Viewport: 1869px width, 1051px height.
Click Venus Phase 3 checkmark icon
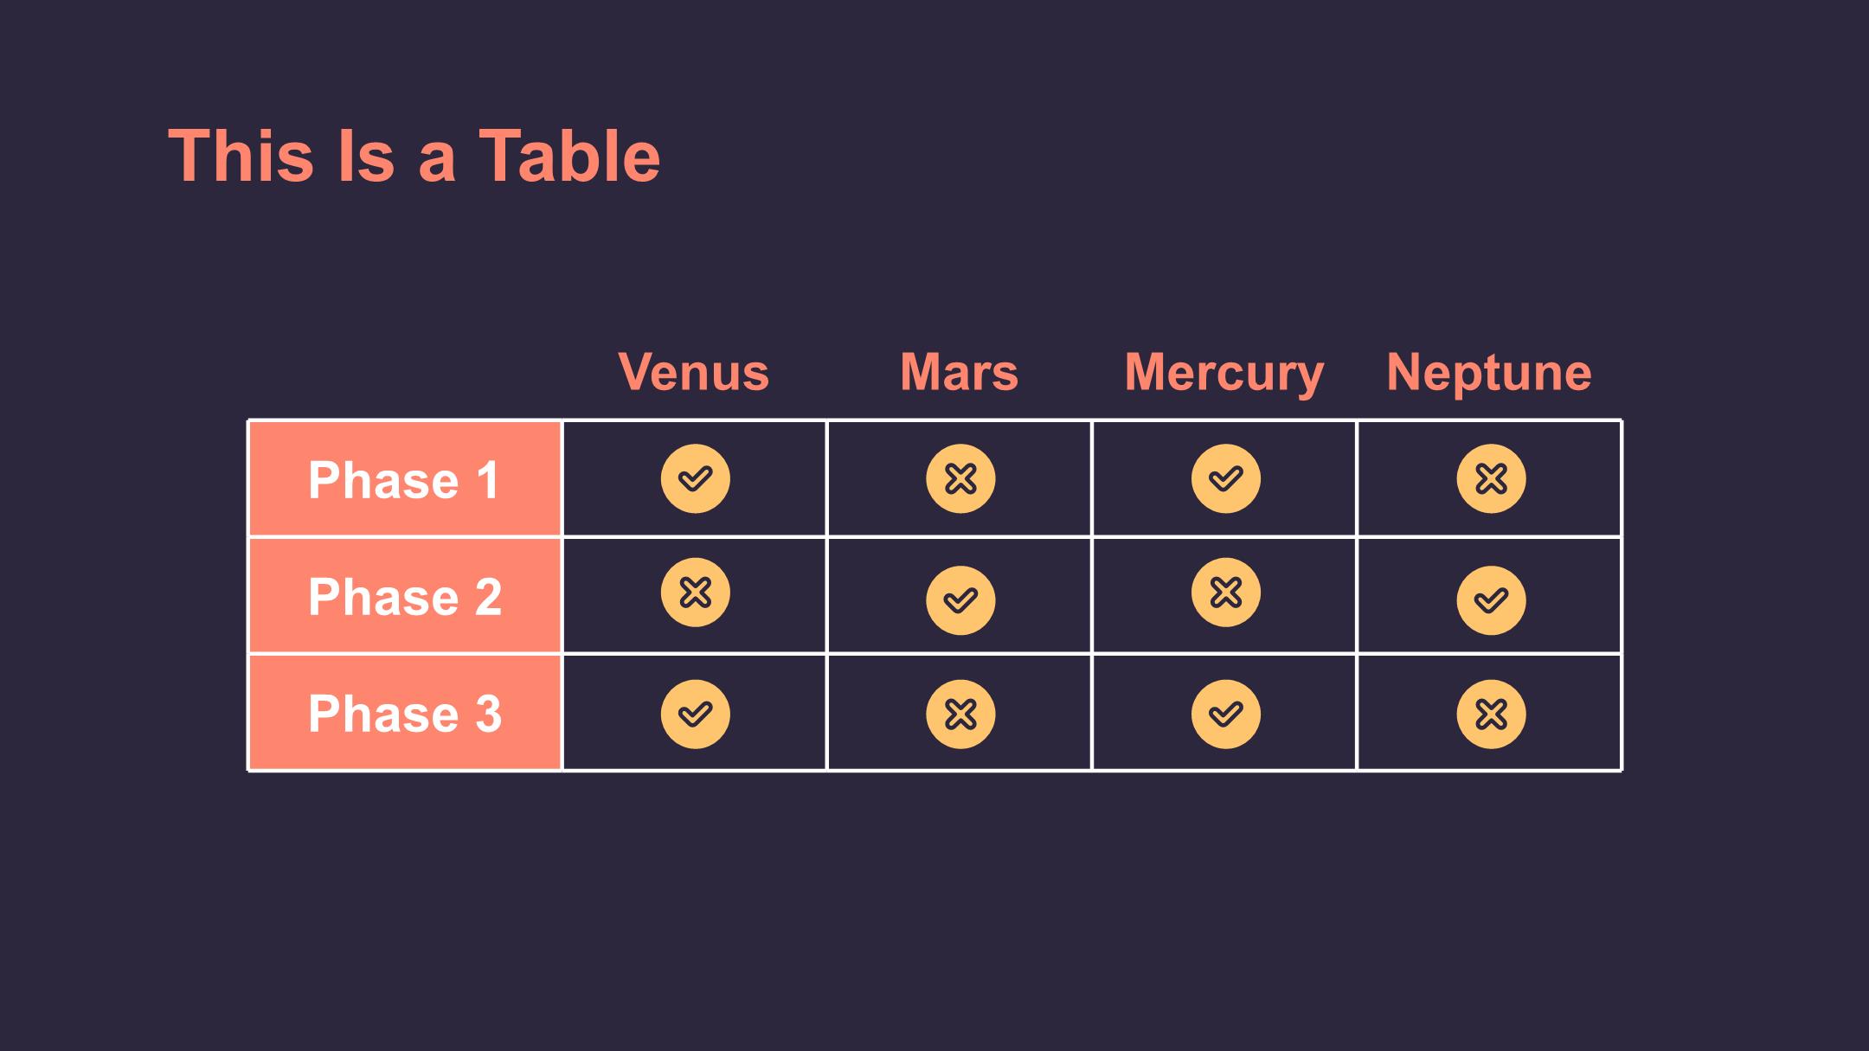point(695,714)
